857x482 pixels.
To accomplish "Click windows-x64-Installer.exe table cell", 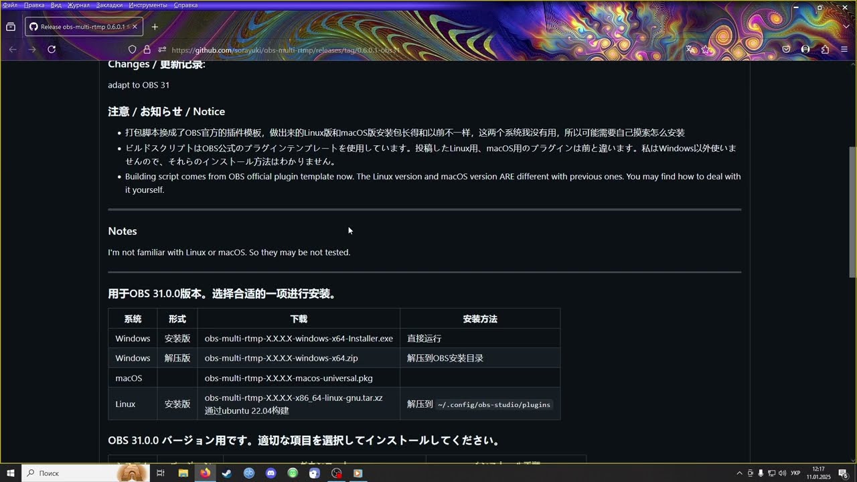I will pyautogui.click(x=299, y=339).
